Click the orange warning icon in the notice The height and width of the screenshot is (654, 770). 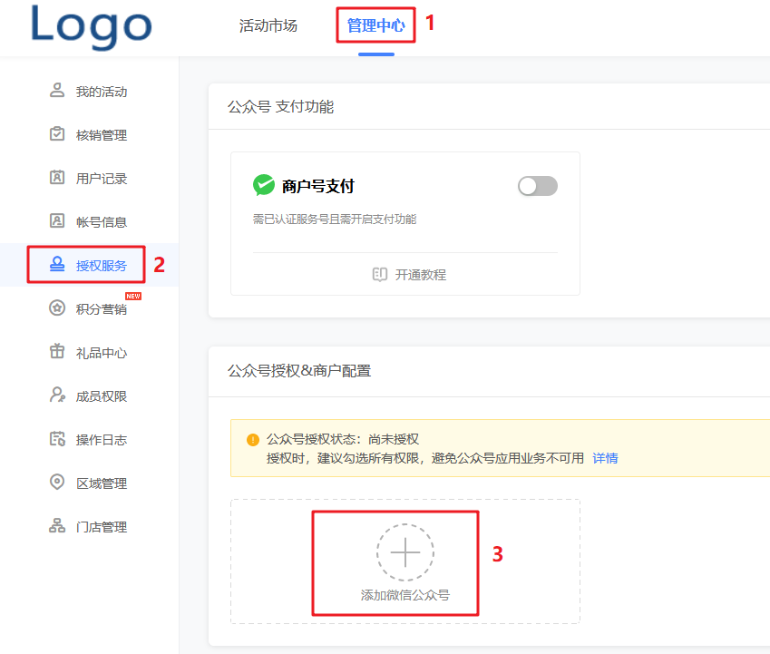click(x=253, y=439)
